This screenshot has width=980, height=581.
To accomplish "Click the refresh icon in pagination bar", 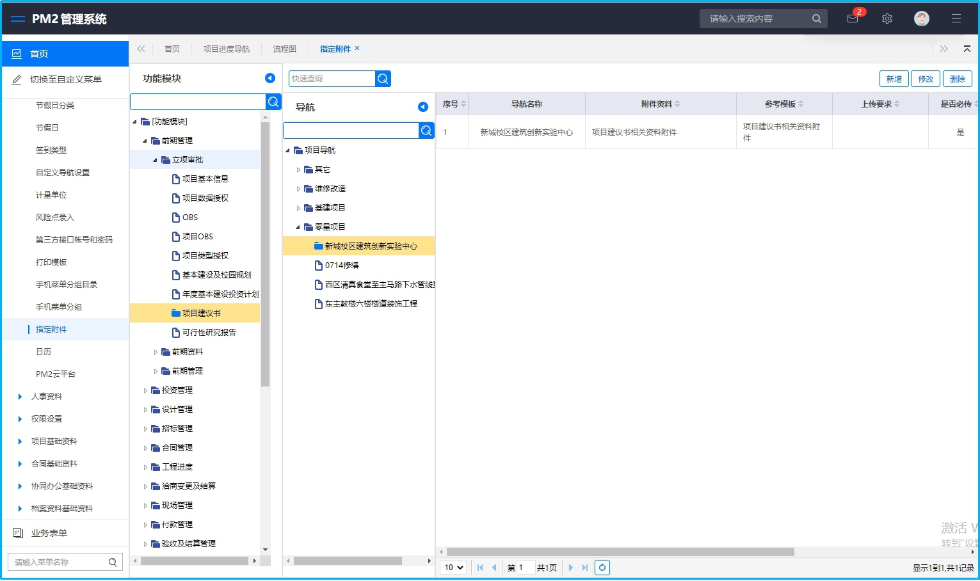I will tap(602, 568).
